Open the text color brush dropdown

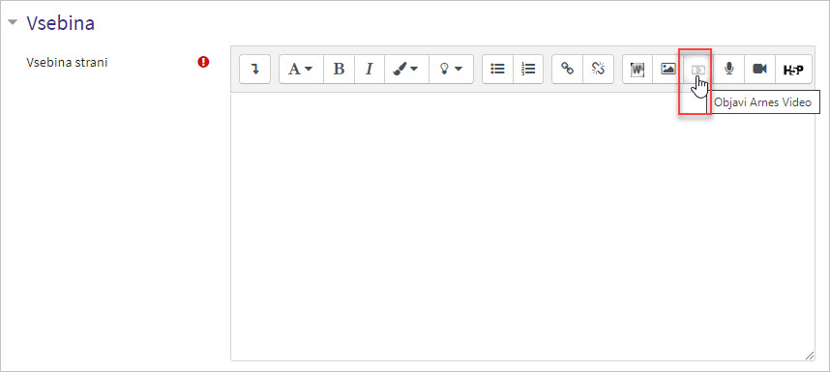pos(406,69)
